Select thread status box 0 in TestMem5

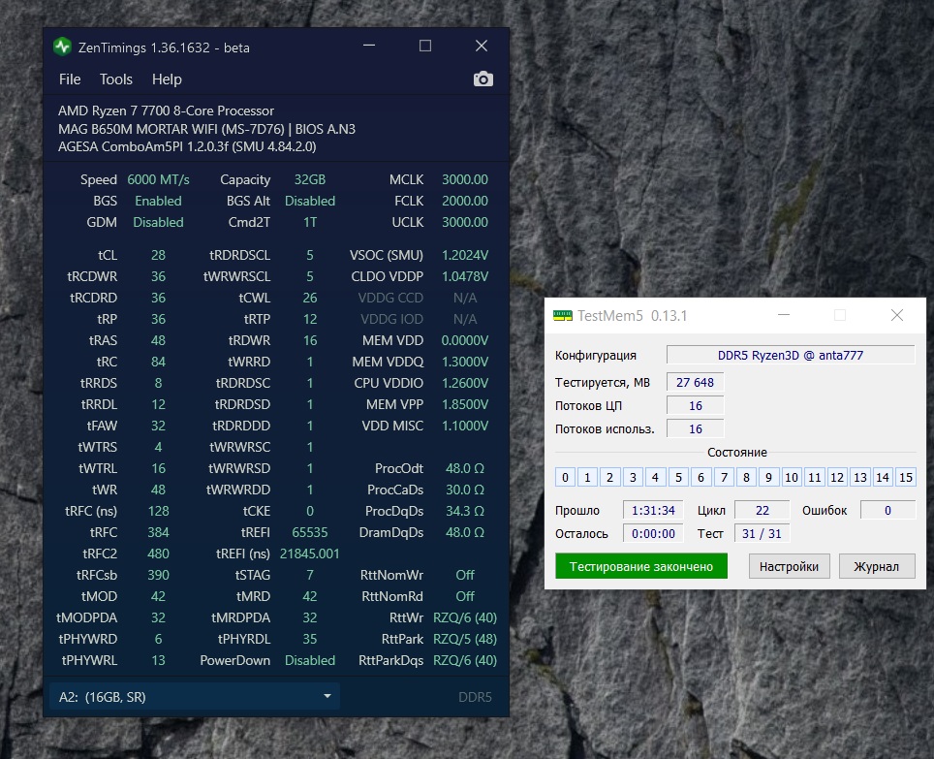[565, 477]
